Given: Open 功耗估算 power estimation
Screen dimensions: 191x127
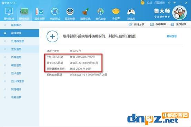Looking at the screenshot, I should coord(20,97).
